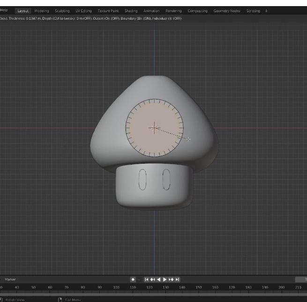Open the Geometry Nodes workspace tab
The height and width of the screenshot is (302, 307).
click(x=227, y=11)
